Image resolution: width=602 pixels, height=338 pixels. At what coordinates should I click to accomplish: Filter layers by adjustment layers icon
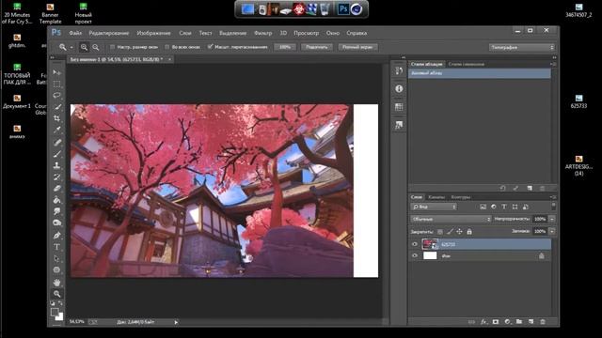(494, 207)
